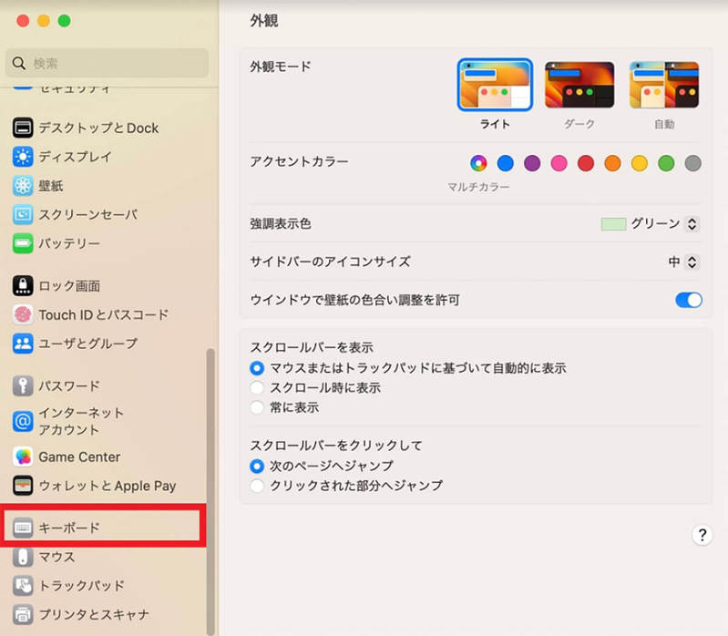Pick the pink accent color
The width and height of the screenshot is (728, 636).
coord(559,163)
